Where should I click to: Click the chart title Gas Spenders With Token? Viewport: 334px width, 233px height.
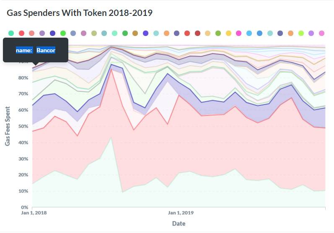(79, 13)
